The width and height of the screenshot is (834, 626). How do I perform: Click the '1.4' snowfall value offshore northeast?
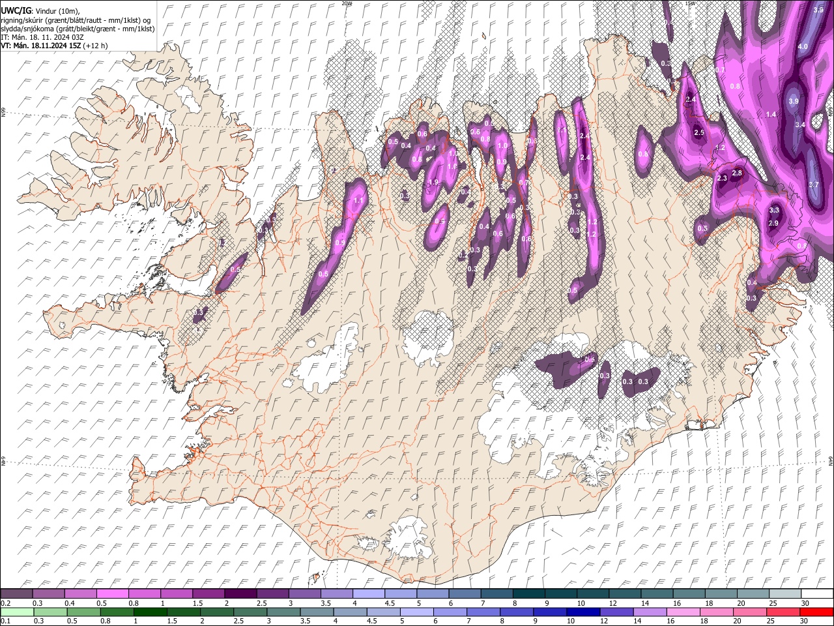coord(771,115)
